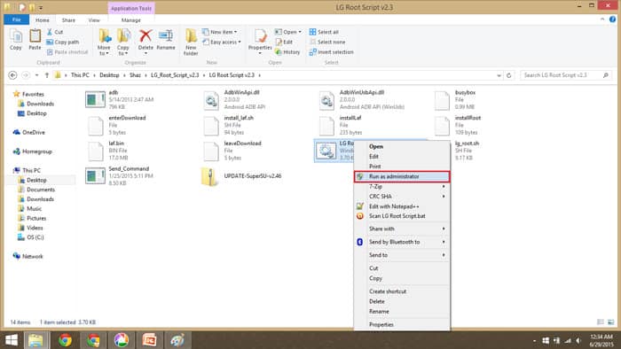Choose Open in context menu
Viewport: 621px width, 349px height.
click(x=402, y=147)
